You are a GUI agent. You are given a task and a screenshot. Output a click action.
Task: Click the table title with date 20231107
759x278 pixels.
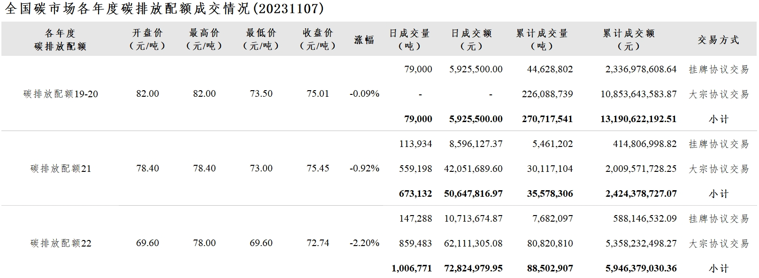click(x=164, y=8)
